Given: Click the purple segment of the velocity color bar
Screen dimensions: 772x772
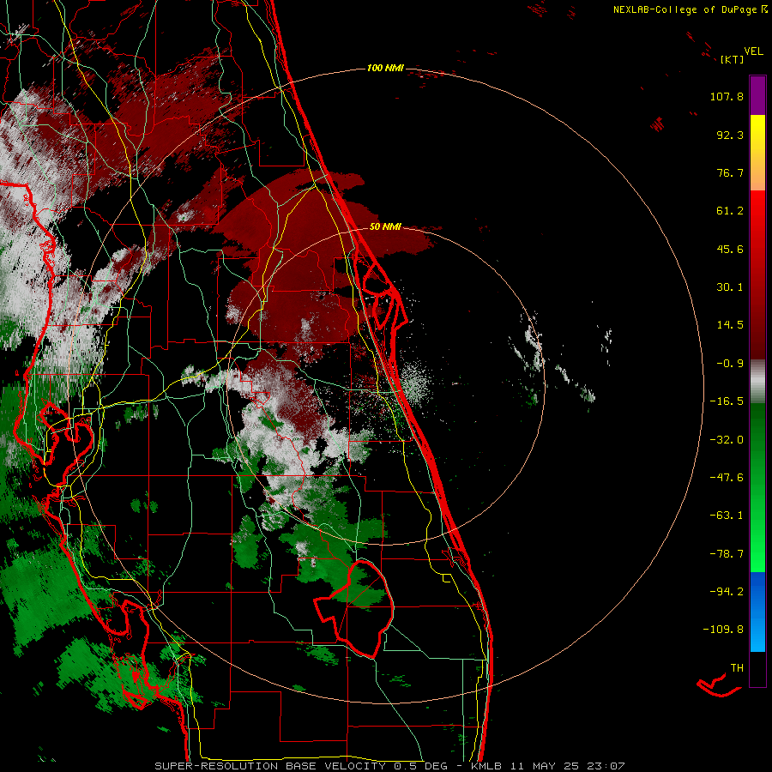Looking at the screenshot, I should [757, 95].
